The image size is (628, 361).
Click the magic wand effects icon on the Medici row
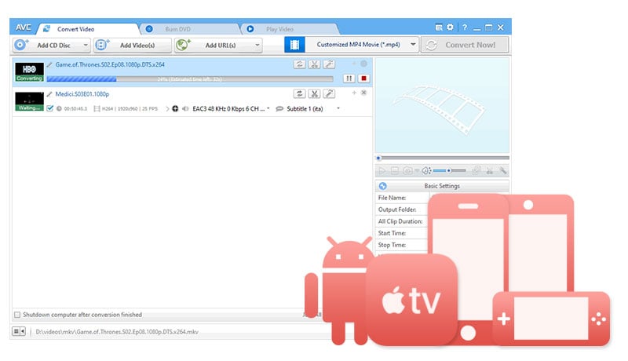tap(329, 93)
